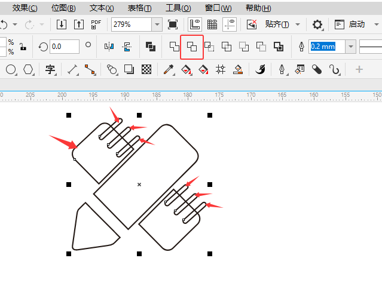Viewport: 382px width, 301px height.
Task: Click the rotation angle input field
Action: [65, 47]
